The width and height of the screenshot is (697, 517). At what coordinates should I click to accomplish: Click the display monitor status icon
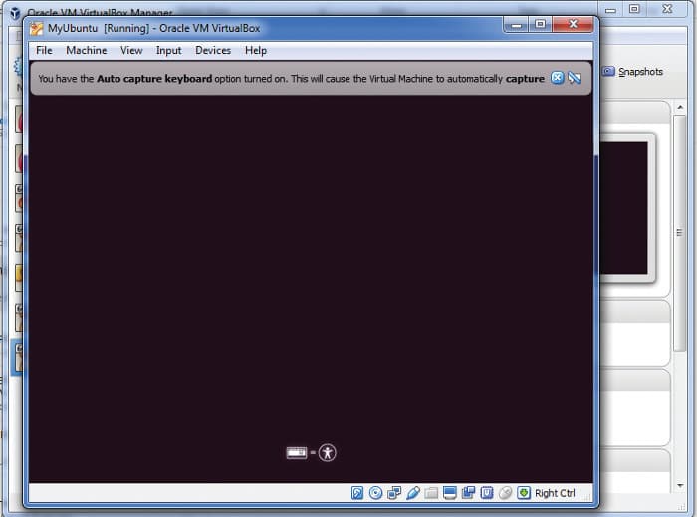click(x=450, y=493)
